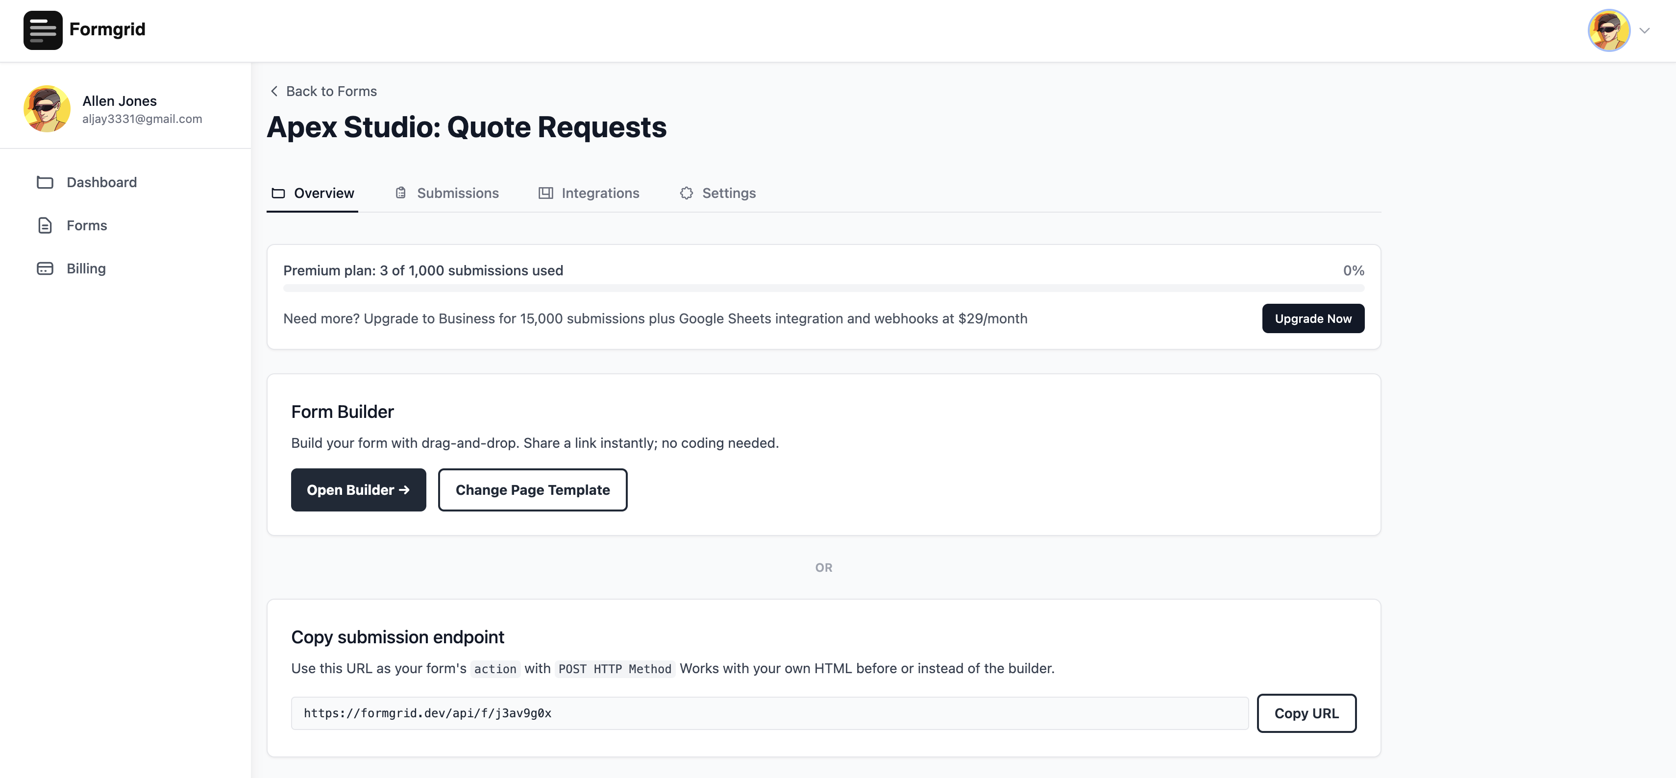Click the Settings gear icon
The width and height of the screenshot is (1676, 778).
click(687, 193)
